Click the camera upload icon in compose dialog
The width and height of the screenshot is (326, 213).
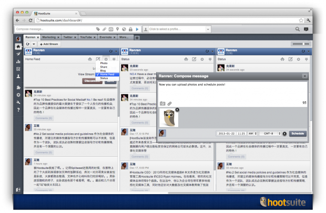(x=162, y=103)
